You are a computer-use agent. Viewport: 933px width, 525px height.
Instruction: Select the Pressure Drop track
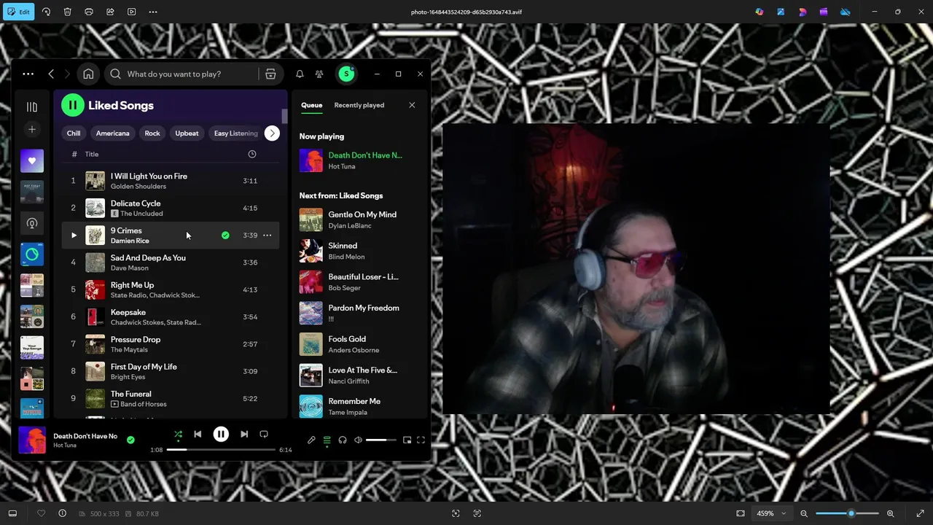pos(171,344)
